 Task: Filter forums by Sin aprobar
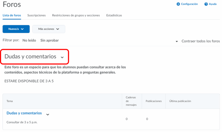49,40
